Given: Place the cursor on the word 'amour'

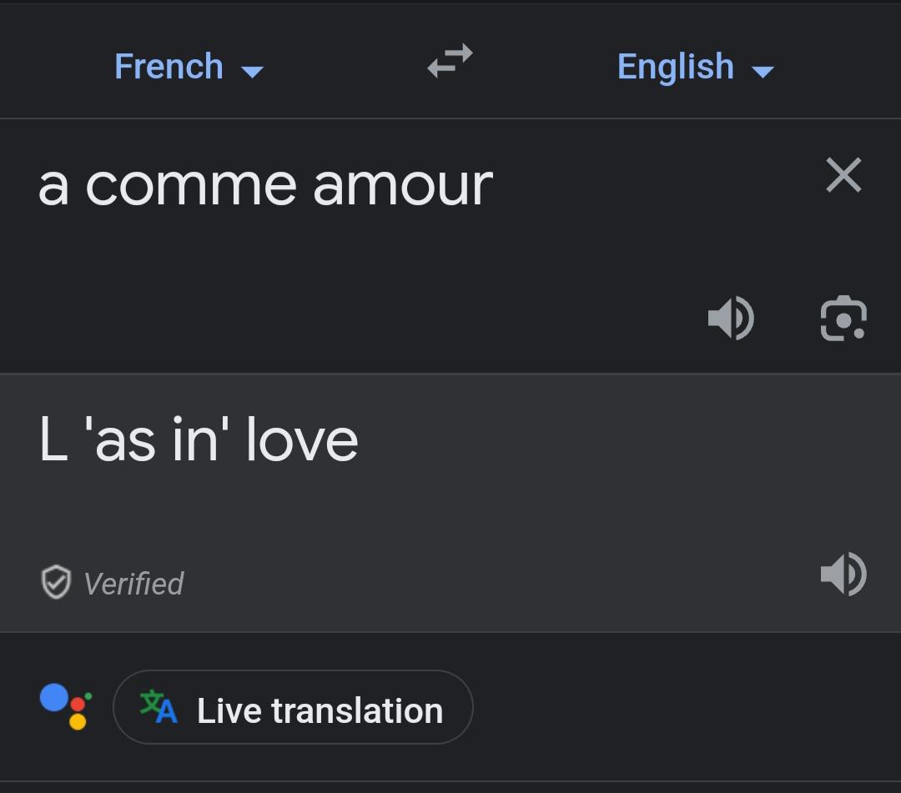Looking at the screenshot, I should [x=403, y=185].
